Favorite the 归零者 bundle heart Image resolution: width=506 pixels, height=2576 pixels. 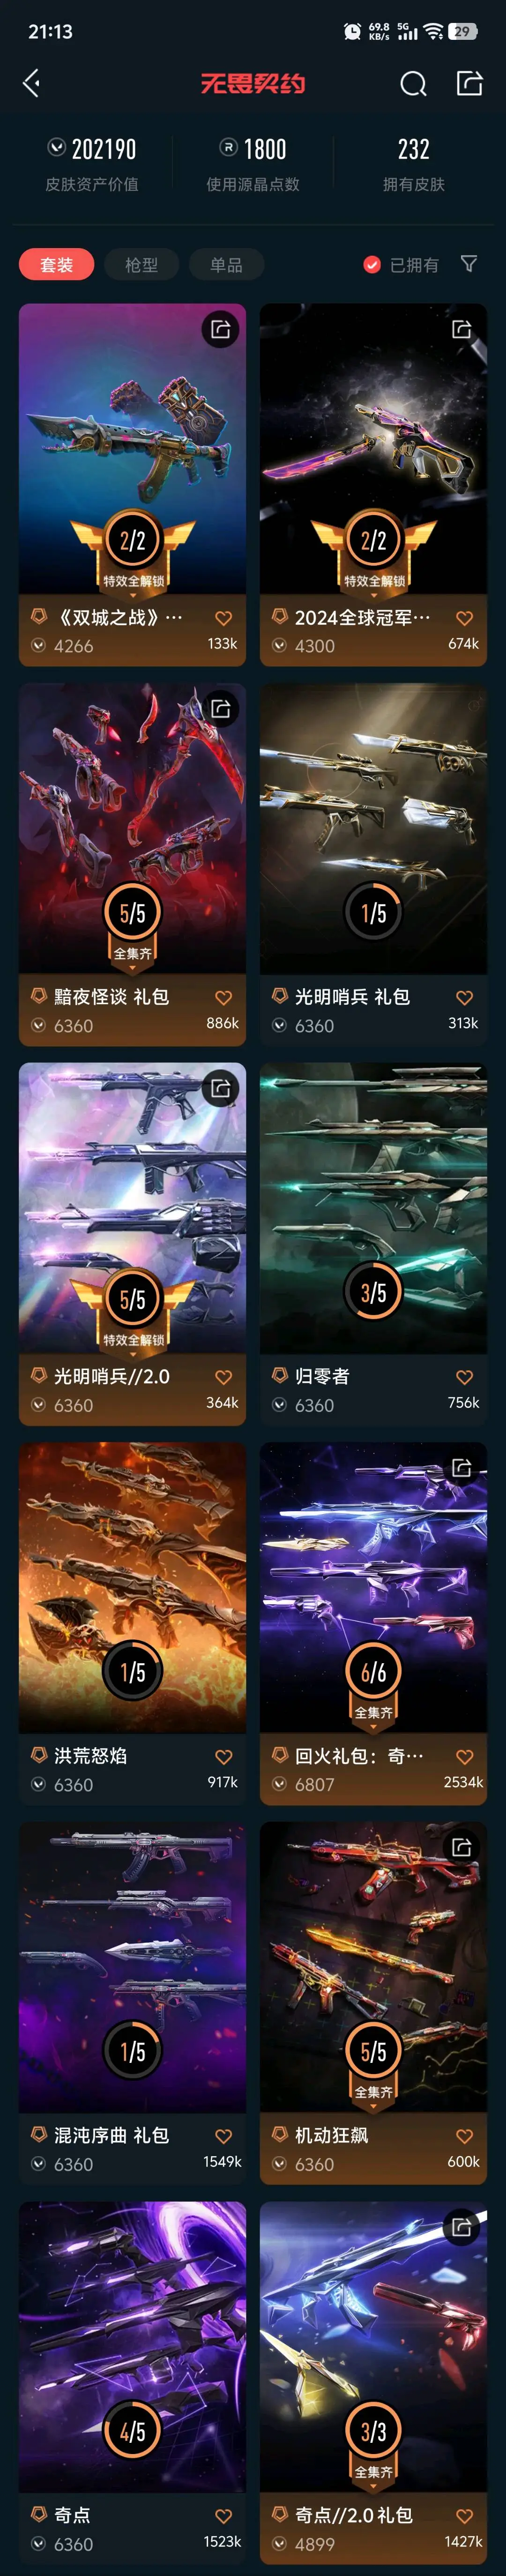point(464,1377)
